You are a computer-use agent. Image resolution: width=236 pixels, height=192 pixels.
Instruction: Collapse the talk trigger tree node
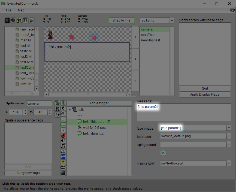point(70,110)
